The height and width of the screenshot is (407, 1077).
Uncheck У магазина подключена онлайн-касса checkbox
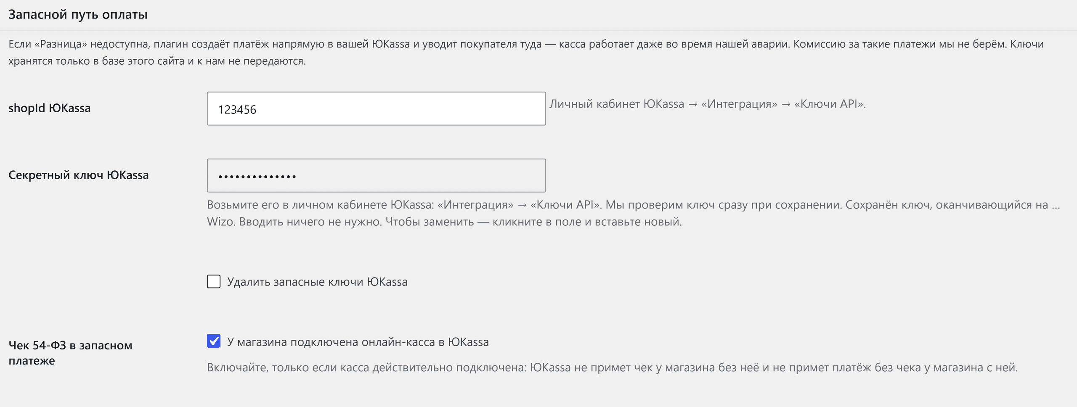tap(214, 341)
